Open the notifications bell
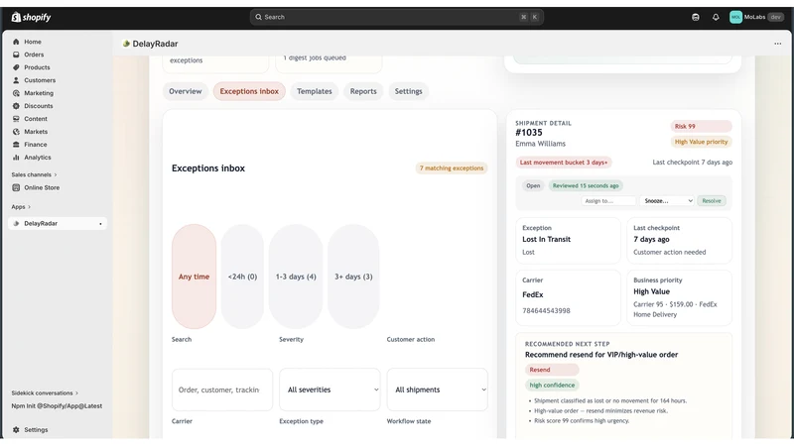This screenshot has width=794, height=446. click(716, 17)
